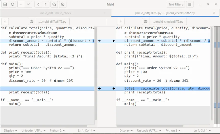Click the right pane horizontal scrollbar
This screenshot has height=134, width=220.
pyautogui.click(x=150, y=126)
